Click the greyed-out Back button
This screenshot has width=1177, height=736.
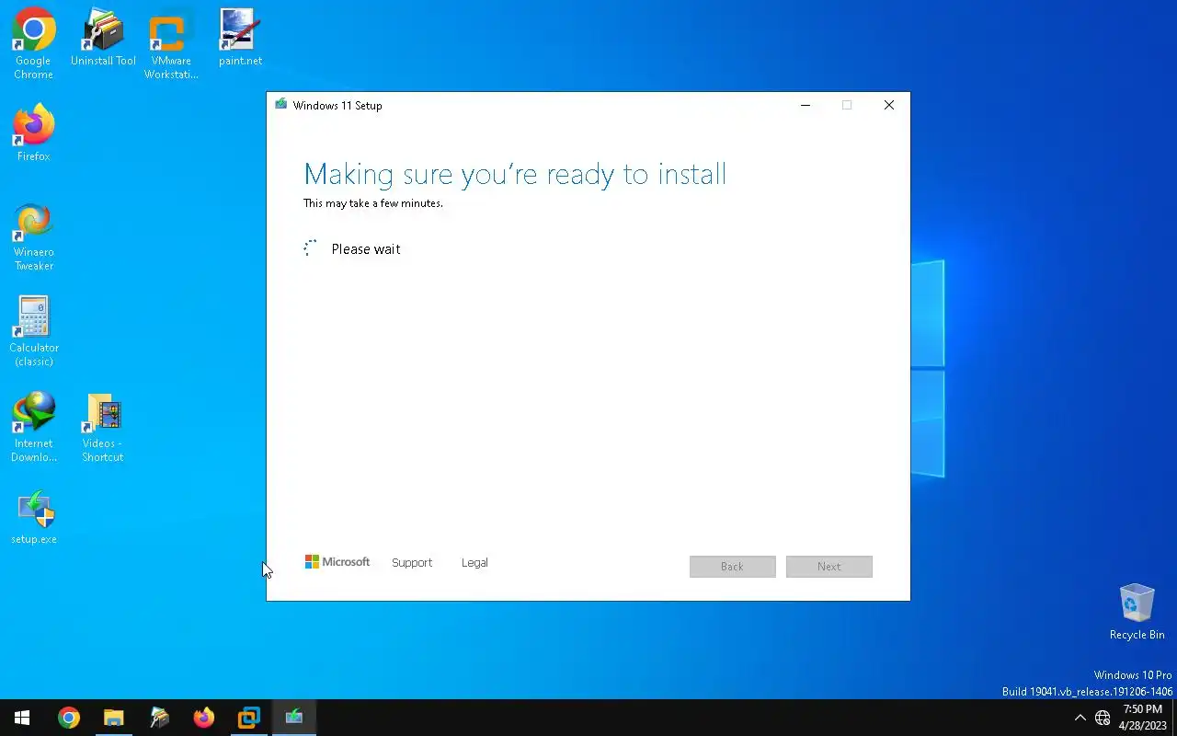pos(732,566)
